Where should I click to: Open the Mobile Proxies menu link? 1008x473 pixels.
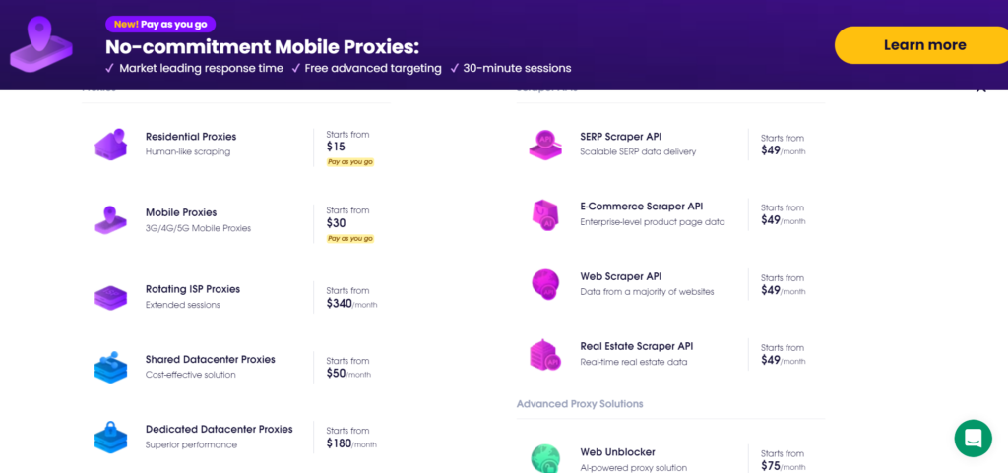pos(181,212)
